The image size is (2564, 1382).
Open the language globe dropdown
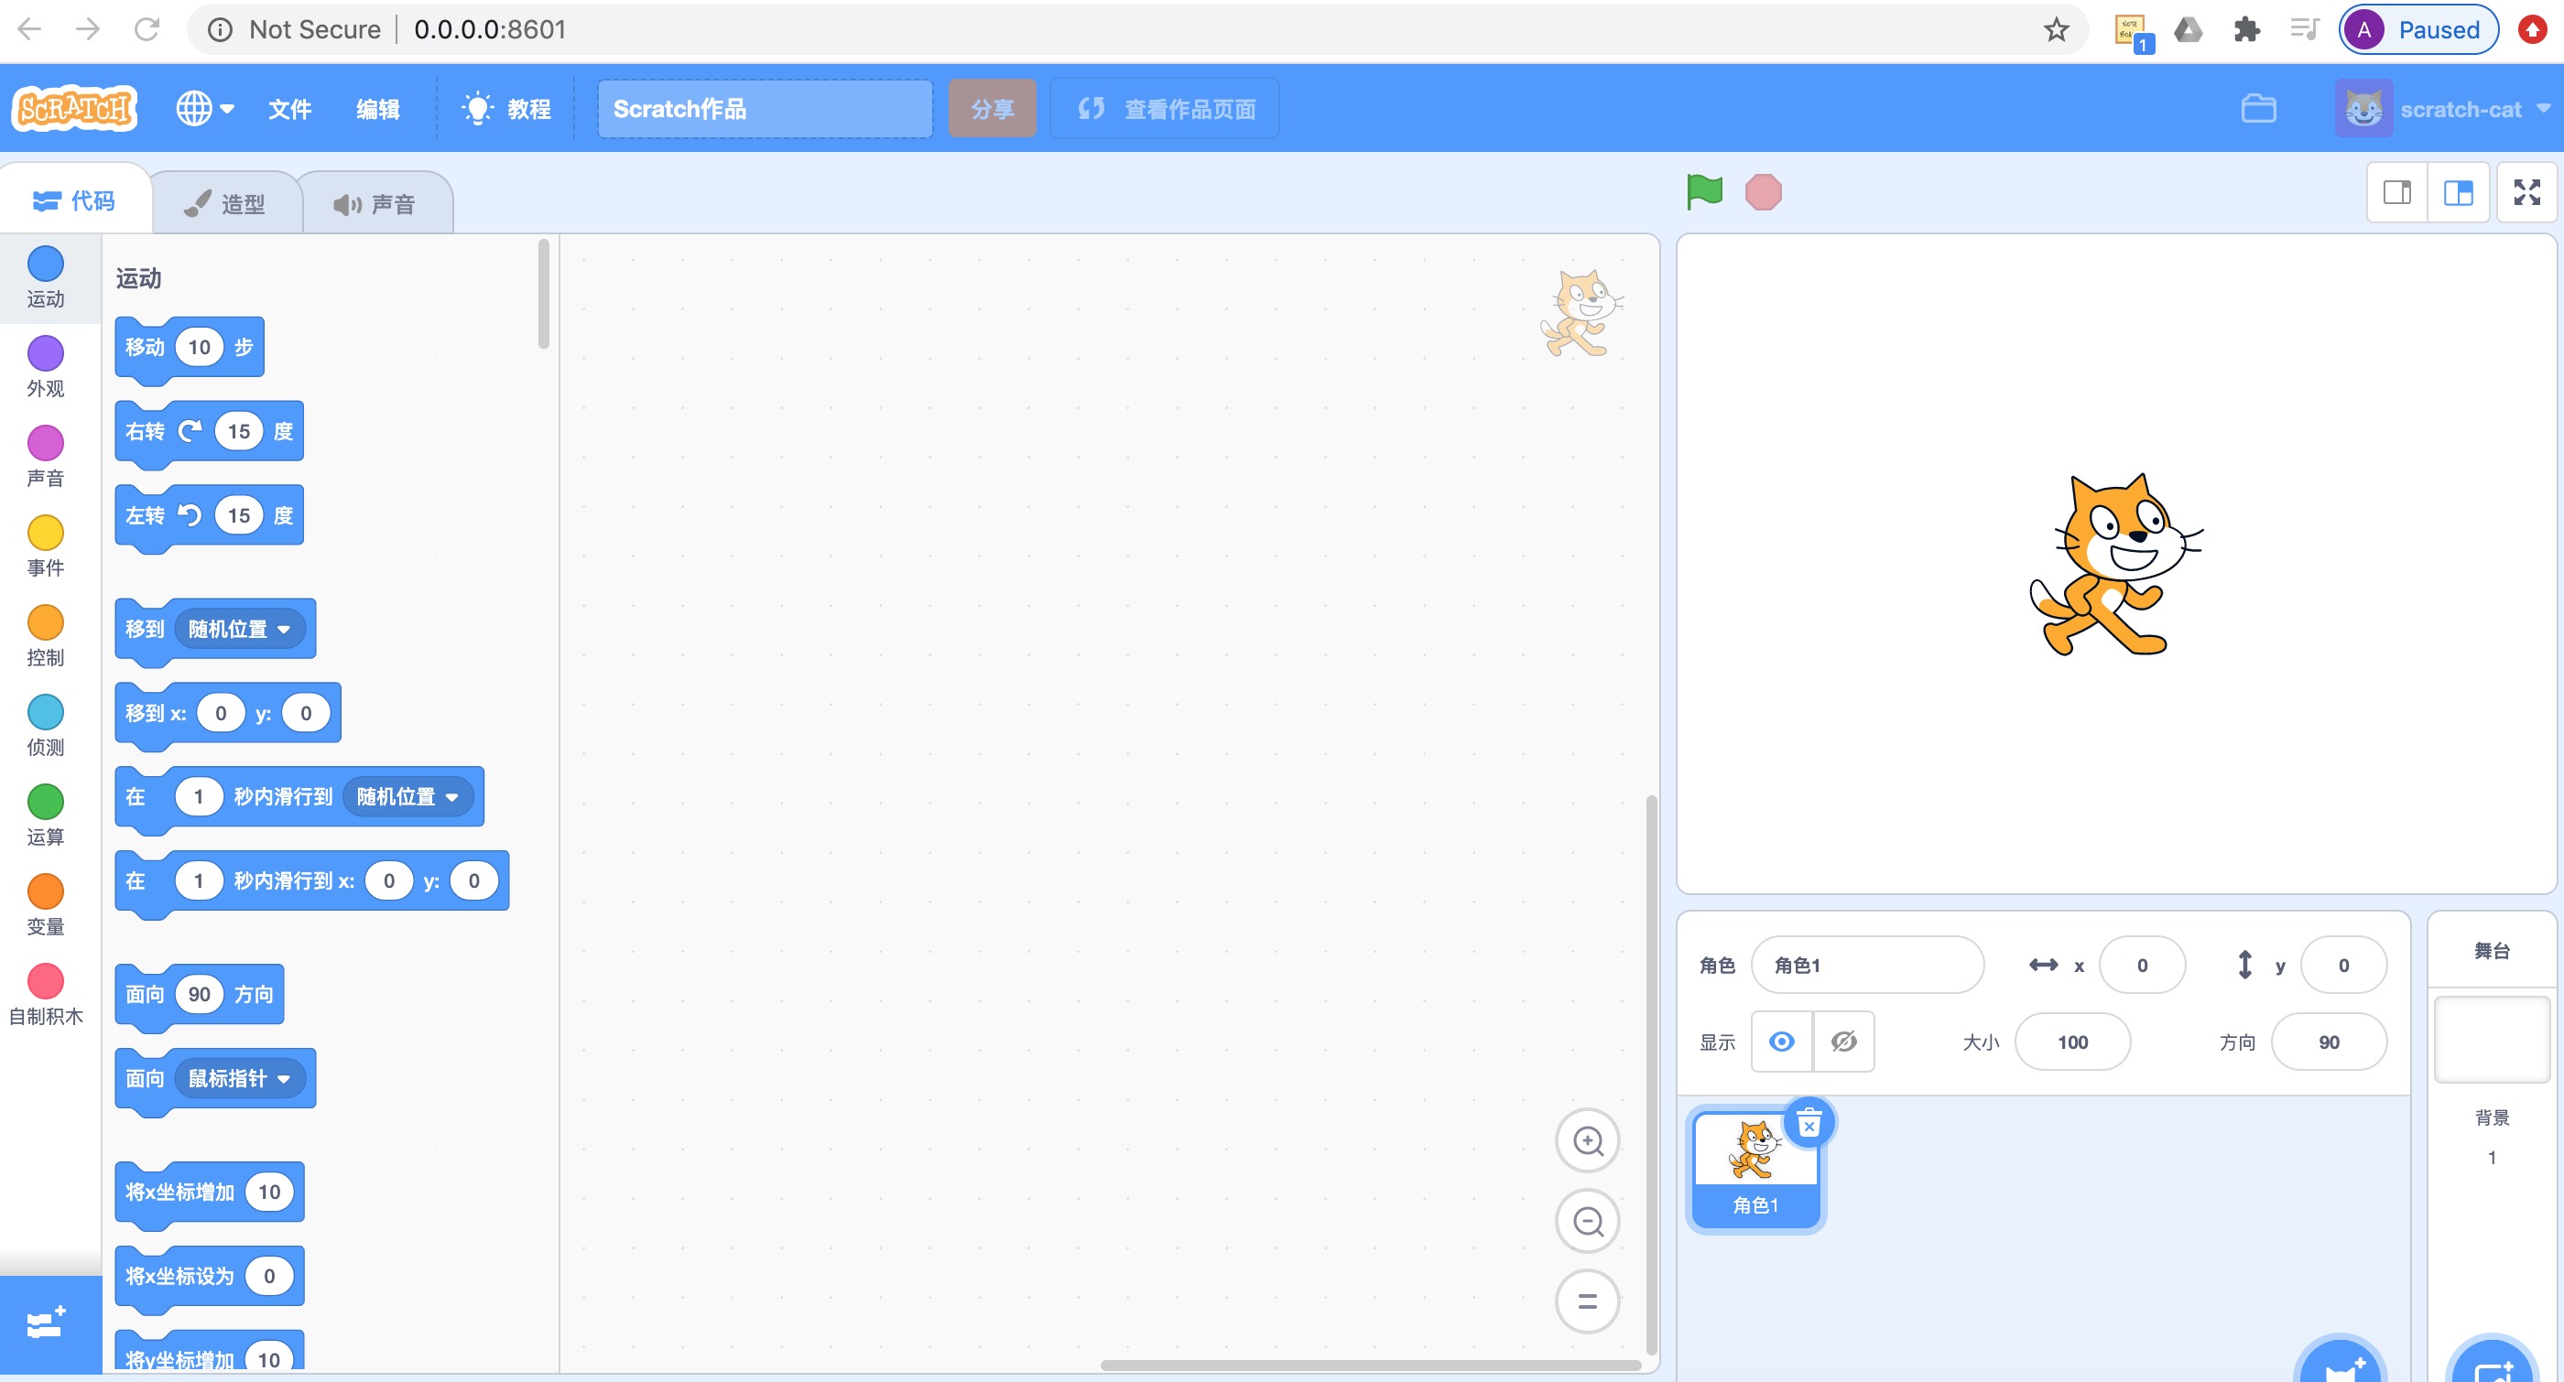205,108
